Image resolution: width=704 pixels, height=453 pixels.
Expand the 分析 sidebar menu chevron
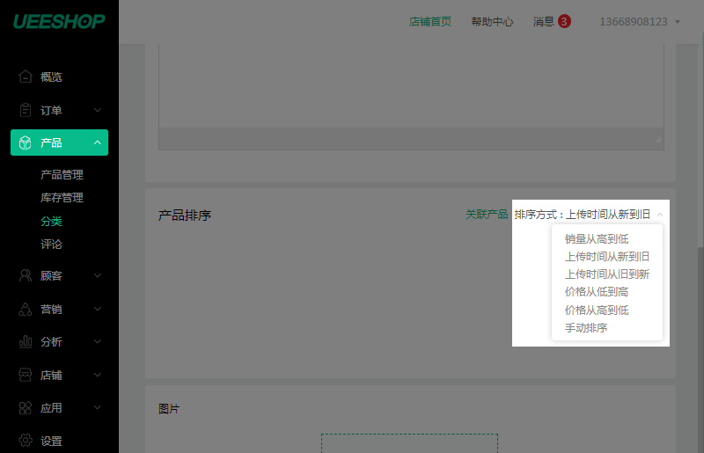98,341
